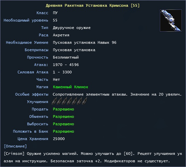Click the sixth upgrade slot icon
186x167 pixels.
point(79,101)
